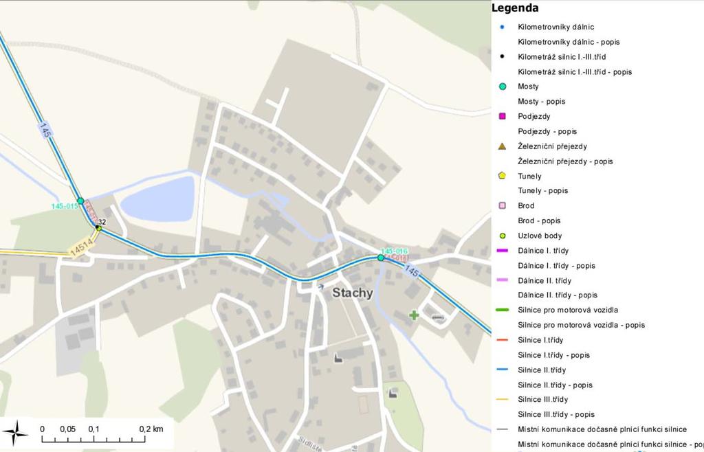
Task: Click the Uzlové body green circle symbol
Action: [x=502, y=236]
